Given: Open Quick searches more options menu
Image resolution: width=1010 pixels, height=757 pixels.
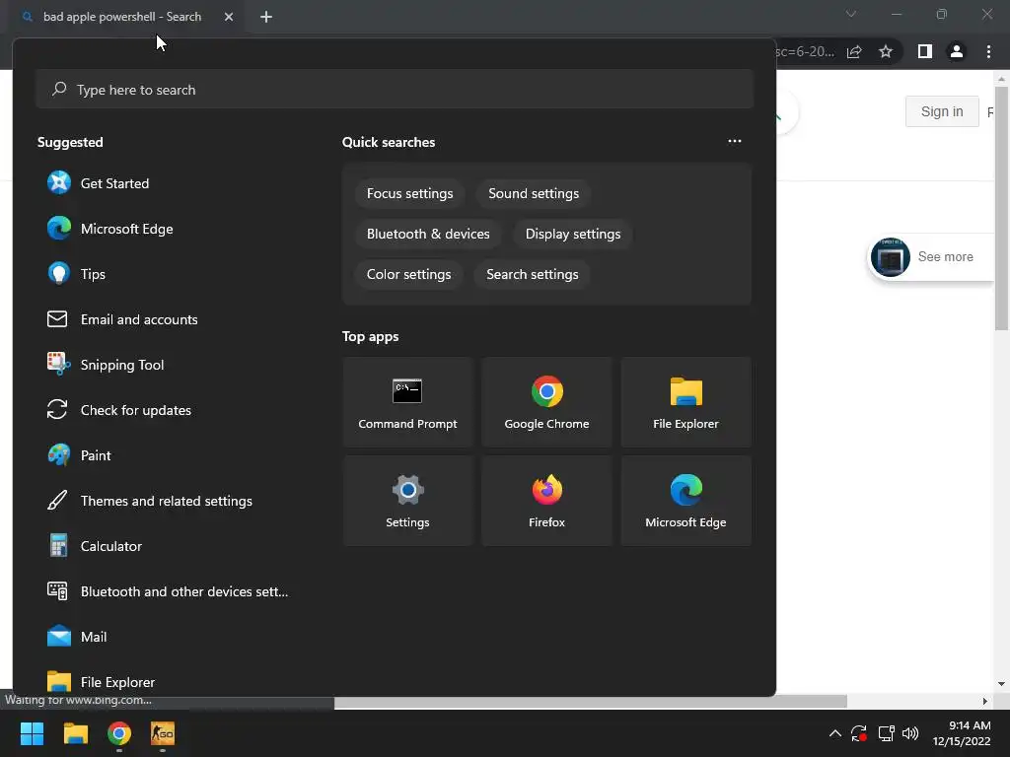Looking at the screenshot, I should 734,141.
